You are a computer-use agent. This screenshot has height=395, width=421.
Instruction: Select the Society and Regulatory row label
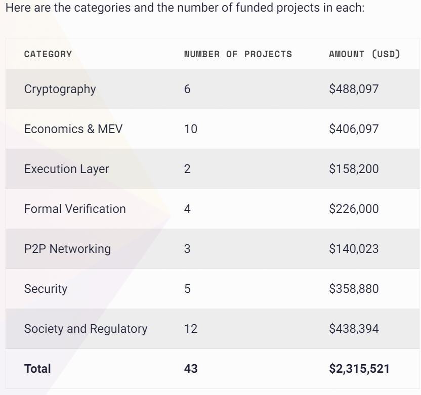coord(86,329)
